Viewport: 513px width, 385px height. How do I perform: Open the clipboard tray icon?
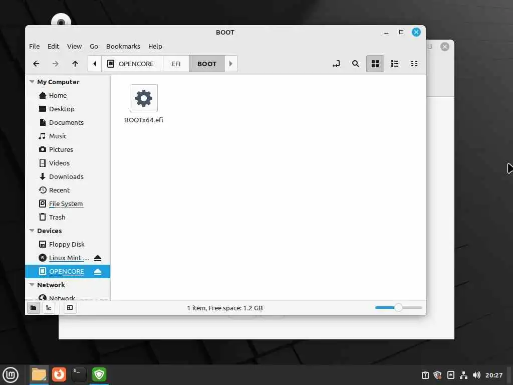pyautogui.click(x=425, y=375)
